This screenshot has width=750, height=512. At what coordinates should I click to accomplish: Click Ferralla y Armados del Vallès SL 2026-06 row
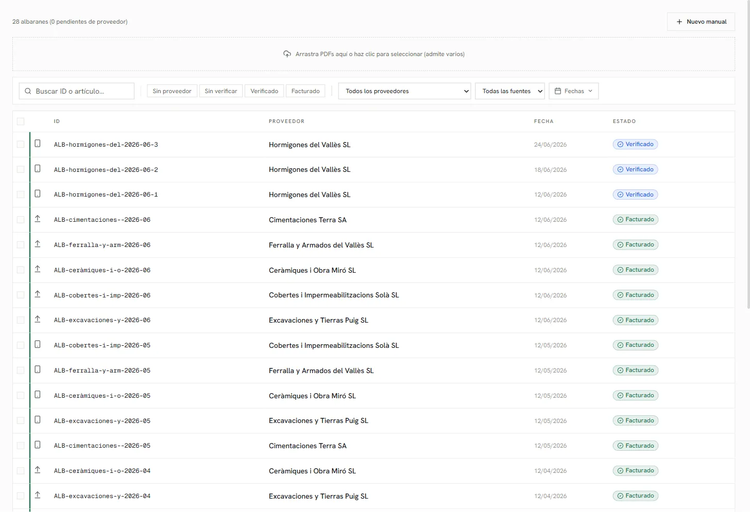click(x=321, y=245)
